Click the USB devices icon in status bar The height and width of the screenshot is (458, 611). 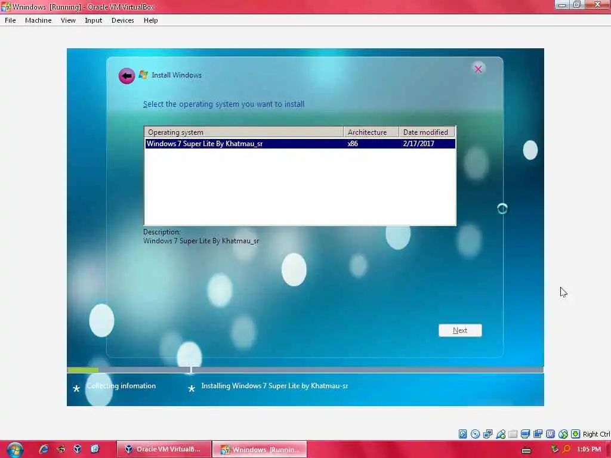(501, 434)
